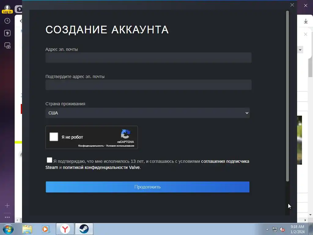Click the sidebar plus add icon

(7, 205)
